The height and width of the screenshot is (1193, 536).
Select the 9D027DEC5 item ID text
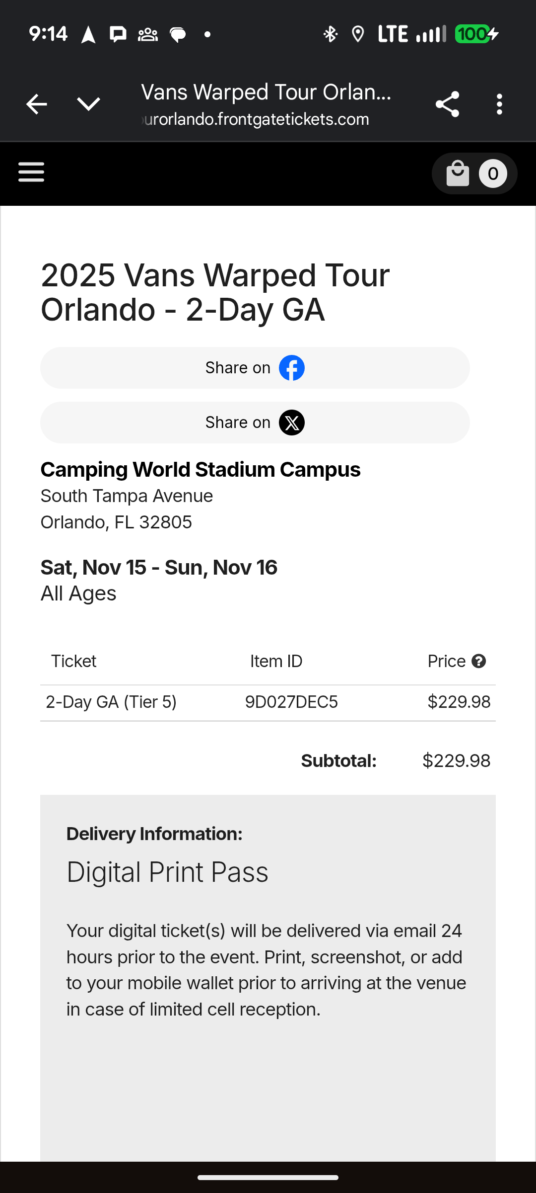tap(291, 702)
